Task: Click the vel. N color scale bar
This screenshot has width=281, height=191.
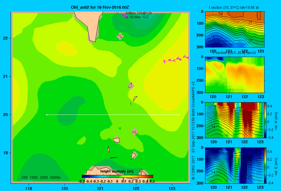Action: coord(266,120)
